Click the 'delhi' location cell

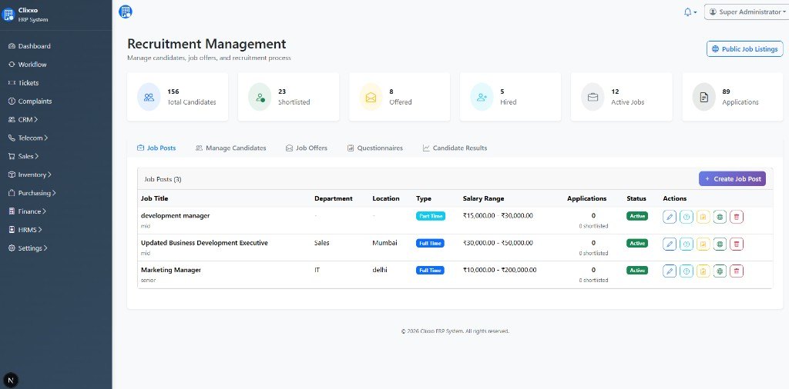click(380, 270)
